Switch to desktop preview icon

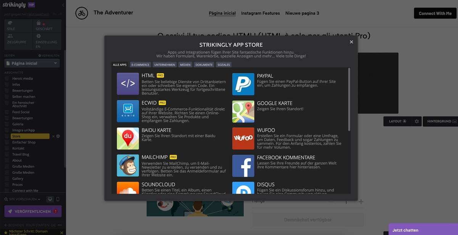[50, 199]
